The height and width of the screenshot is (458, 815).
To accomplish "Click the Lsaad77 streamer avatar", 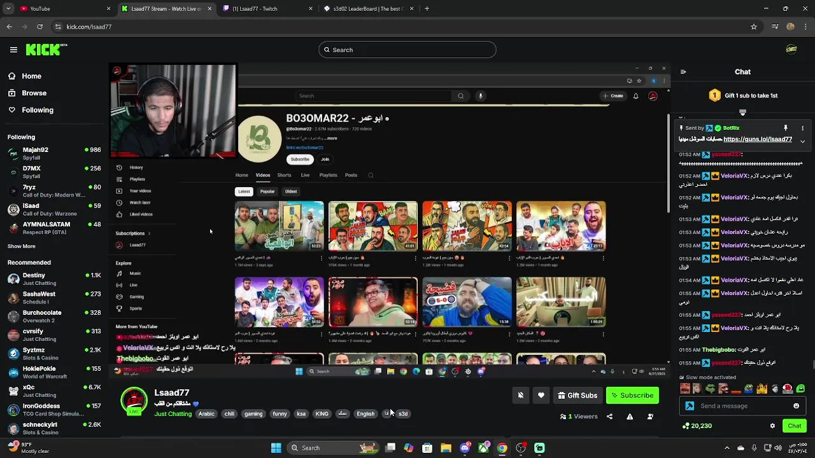I will click(x=134, y=401).
